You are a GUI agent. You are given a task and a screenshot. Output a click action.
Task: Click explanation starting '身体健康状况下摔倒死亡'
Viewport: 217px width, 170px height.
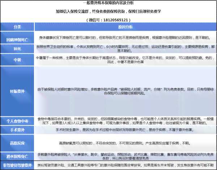pos(125,38)
